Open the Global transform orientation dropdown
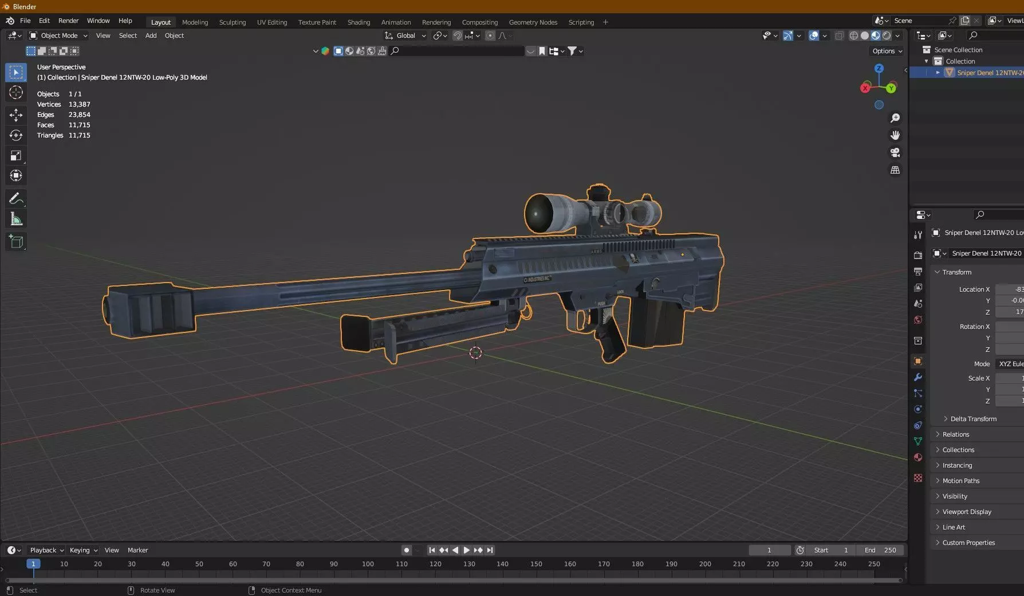This screenshot has width=1024, height=596. [405, 36]
